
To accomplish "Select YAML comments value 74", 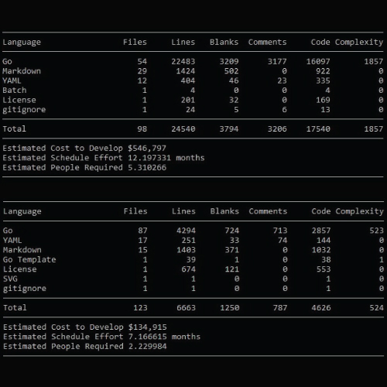I will pos(283,240).
